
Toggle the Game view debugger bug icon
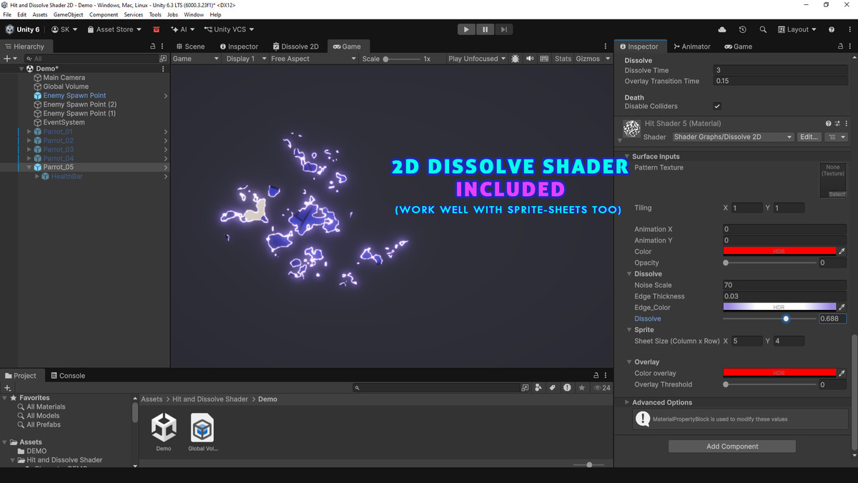(x=516, y=59)
